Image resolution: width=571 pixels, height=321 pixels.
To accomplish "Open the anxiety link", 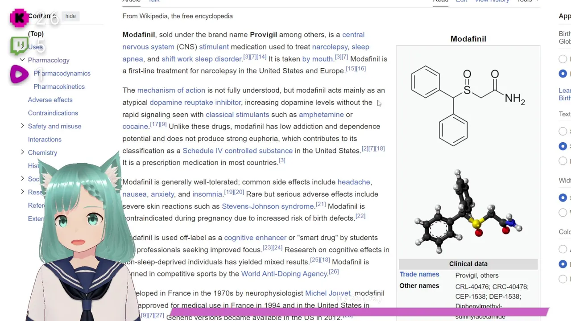I will 162,194.
